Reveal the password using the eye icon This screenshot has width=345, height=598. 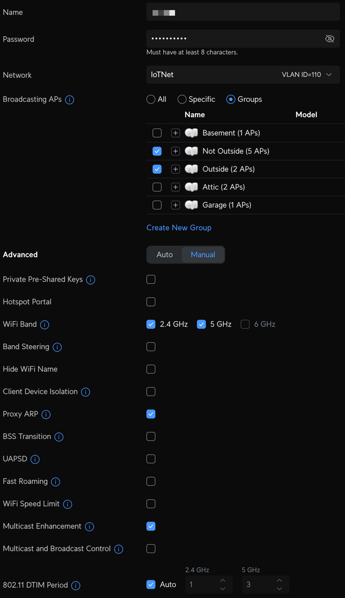pyautogui.click(x=329, y=39)
